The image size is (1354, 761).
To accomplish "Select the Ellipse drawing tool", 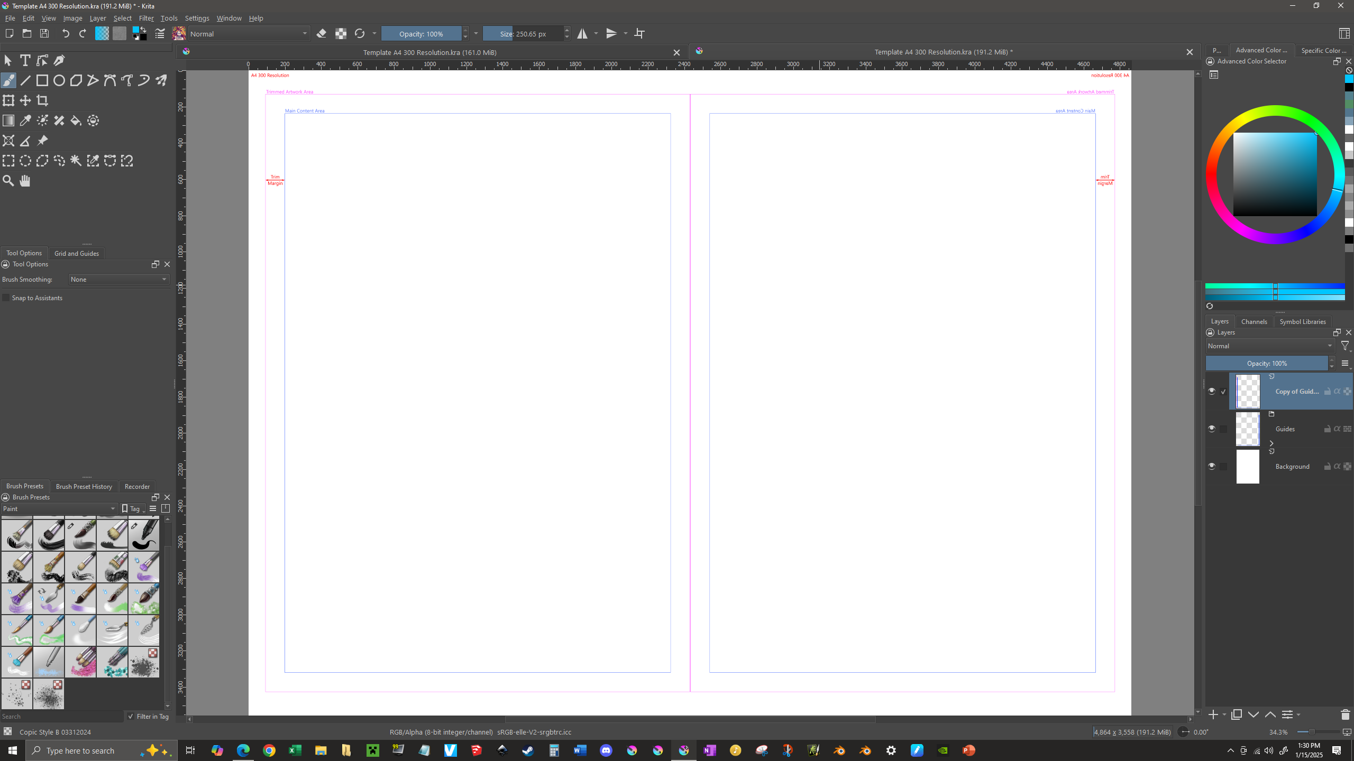I will pos(59,80).
